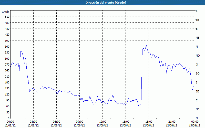Select the 'O' compass label on right axis

tap(197, 65)
